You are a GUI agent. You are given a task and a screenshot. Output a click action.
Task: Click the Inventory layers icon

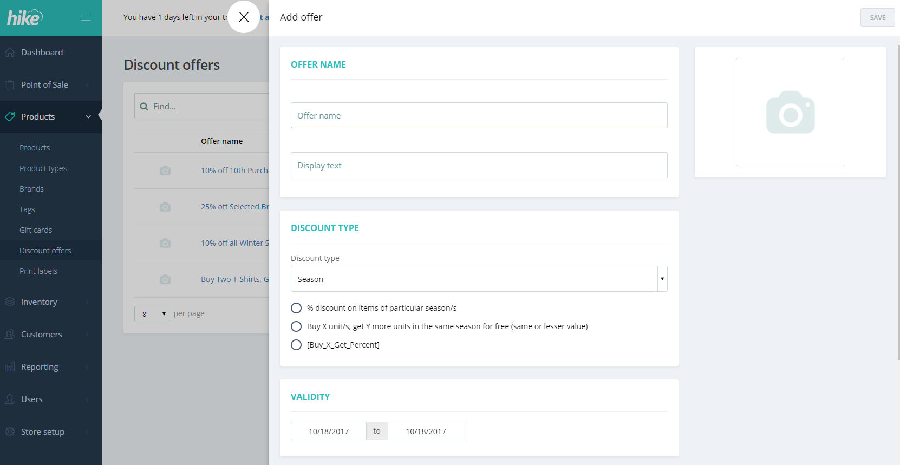(10, 302)
